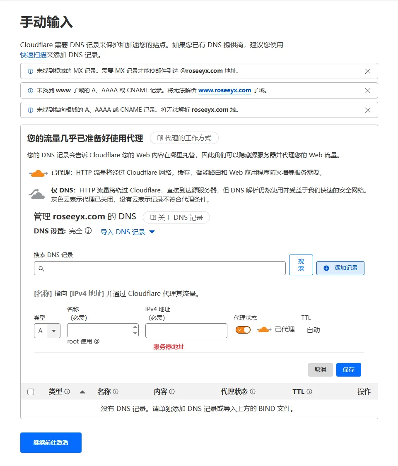Screen dimensions: 398x466
Task: Toggle the proxy status switch off
Action: 243,330
